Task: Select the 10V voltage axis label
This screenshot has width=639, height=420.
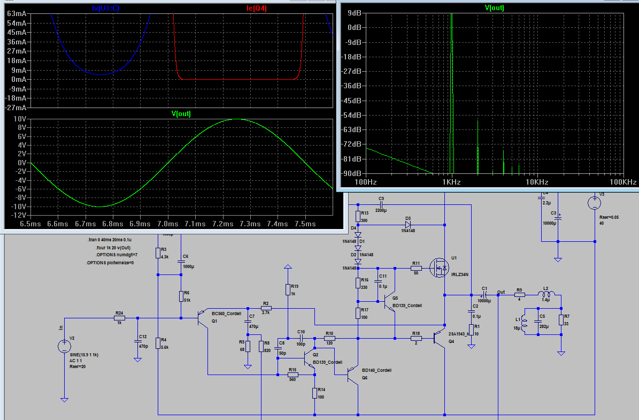Action: pyautogui.click(x=20, y=119)
